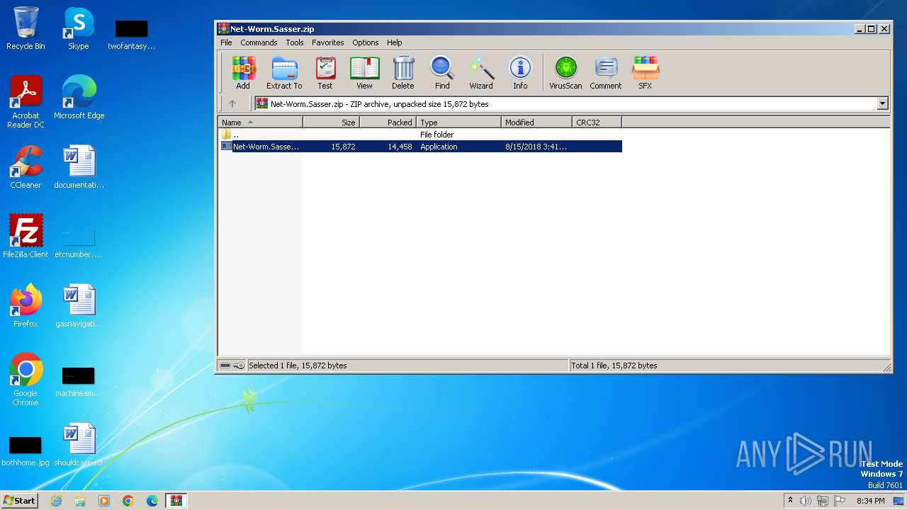Select the twofantasy... desktop file
The height and width of the screenshot is (510, 907).
[131, 34]
